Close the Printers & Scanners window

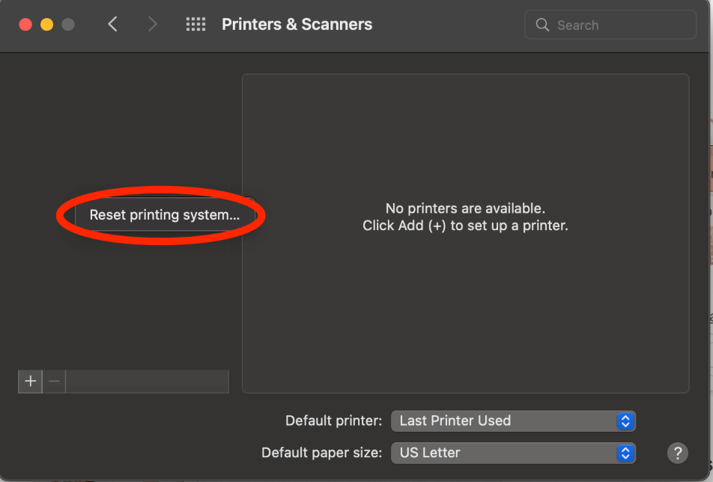point(25,25)
